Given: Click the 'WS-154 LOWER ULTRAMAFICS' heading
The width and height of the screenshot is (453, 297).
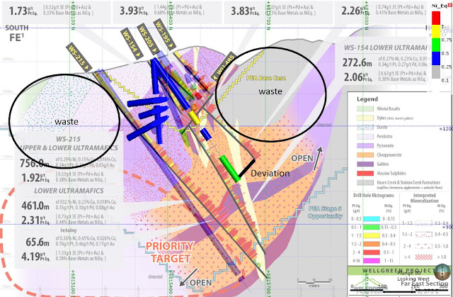Looking at the screenshot, I should (x=389, y=48).
